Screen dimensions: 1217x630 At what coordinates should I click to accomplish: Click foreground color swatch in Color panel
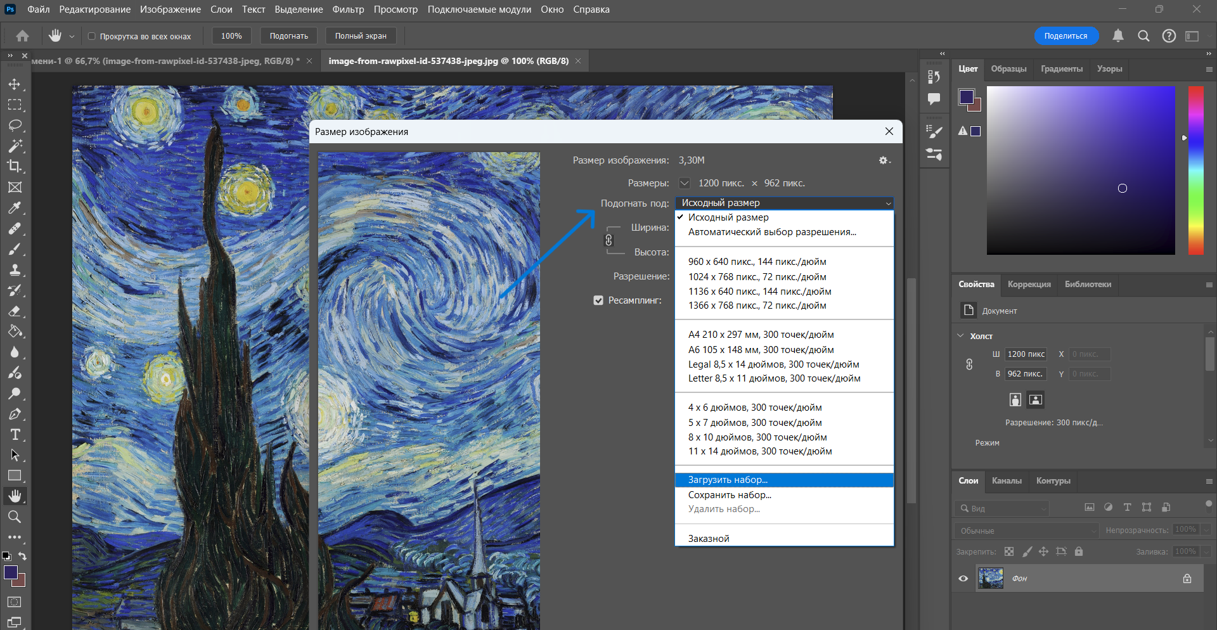point(966,97)
